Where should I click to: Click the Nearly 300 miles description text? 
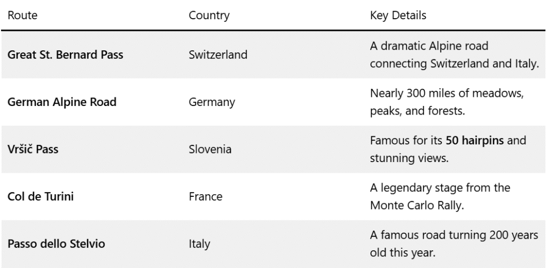(x=417, y=94)
